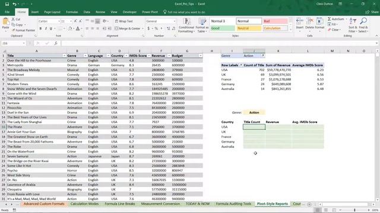Image resolution: width=380 pixels, height=213 pixels.
Task: Apply the Bad cell style
Action: point(275,21)
